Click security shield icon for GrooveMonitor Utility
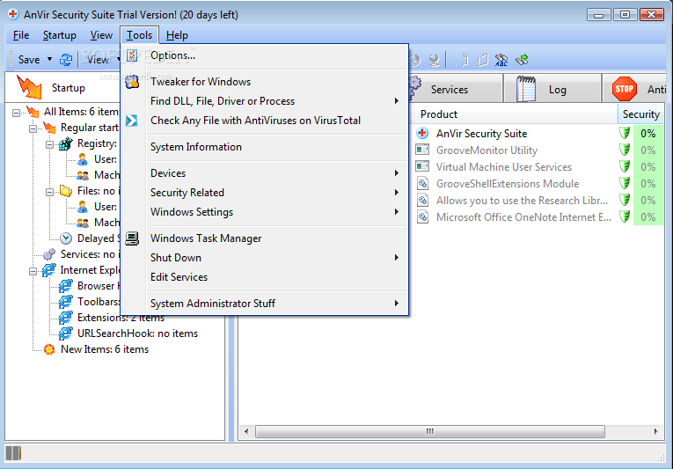673x469 pixels. [x=625, y=150]
